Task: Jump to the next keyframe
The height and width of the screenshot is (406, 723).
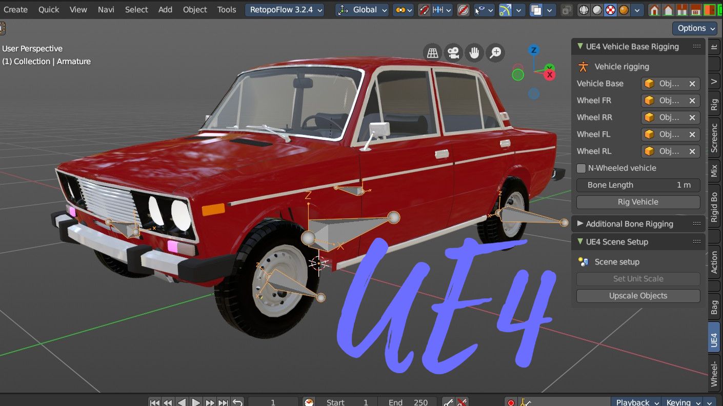Action: pos(210,402)
